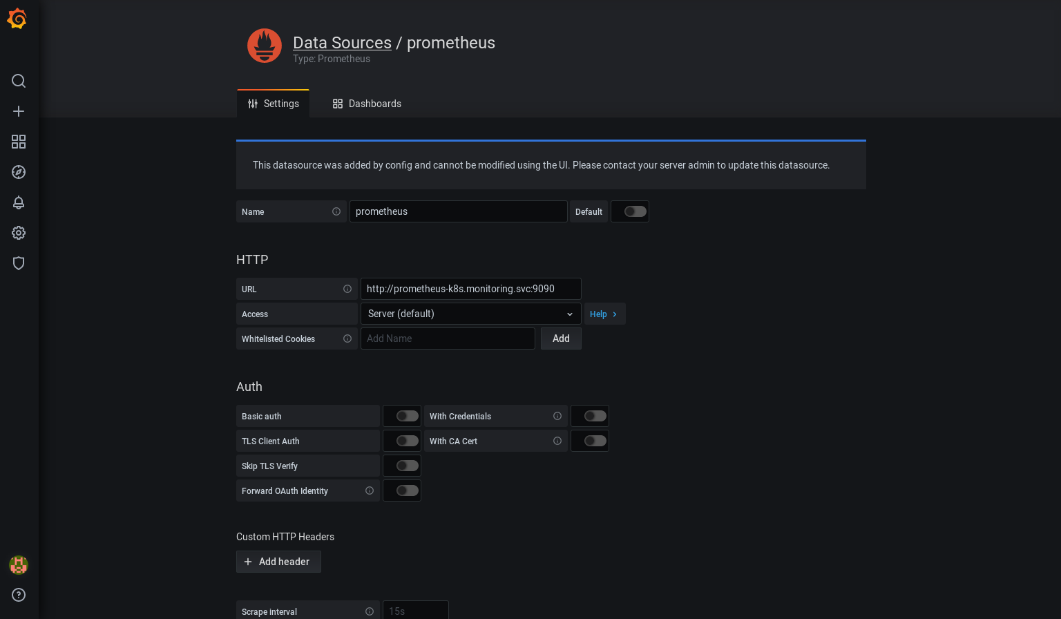
Task: Click the Data Sources breadcrumb link
Action: [342, 43]
